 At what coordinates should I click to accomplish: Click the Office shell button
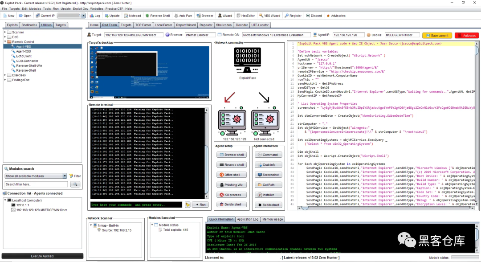[x=232, y=175]
